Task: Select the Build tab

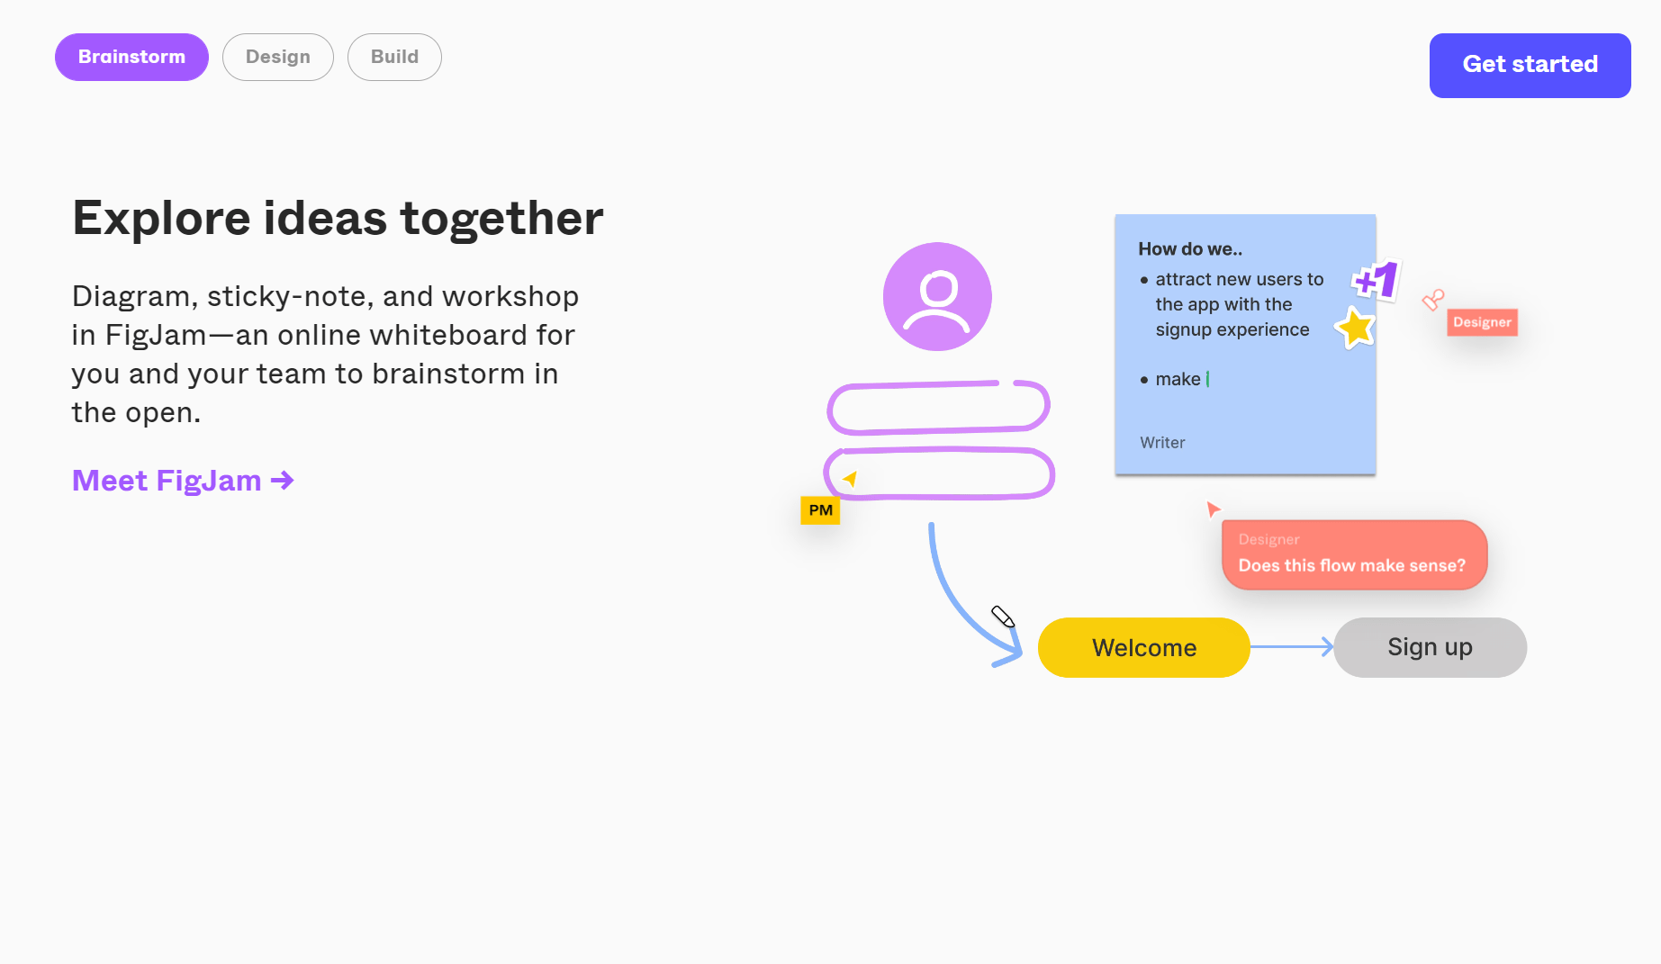Action: 394,57
